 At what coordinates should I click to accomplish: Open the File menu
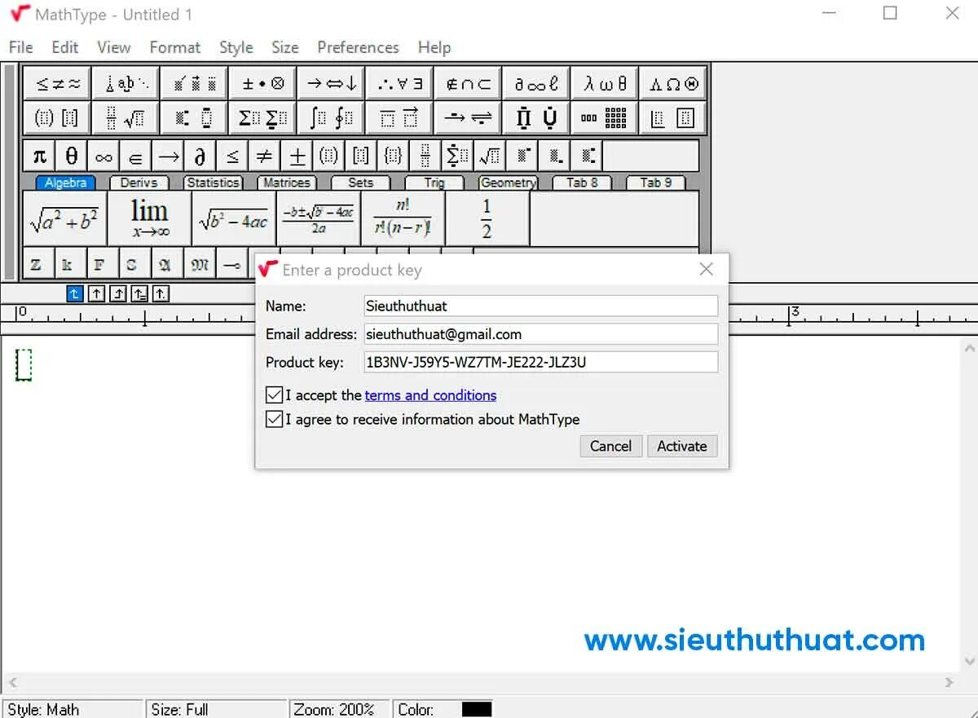pos(20,47)
